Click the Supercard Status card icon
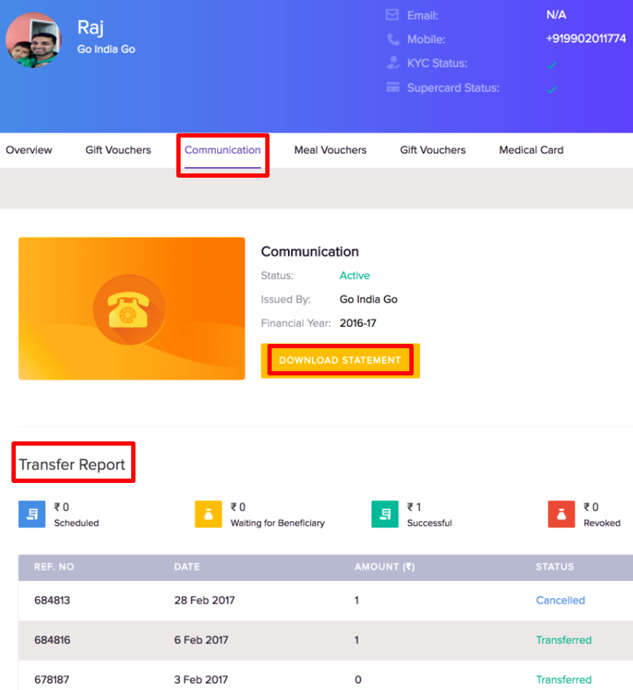The image size is (633, 690). pos(393,87)
